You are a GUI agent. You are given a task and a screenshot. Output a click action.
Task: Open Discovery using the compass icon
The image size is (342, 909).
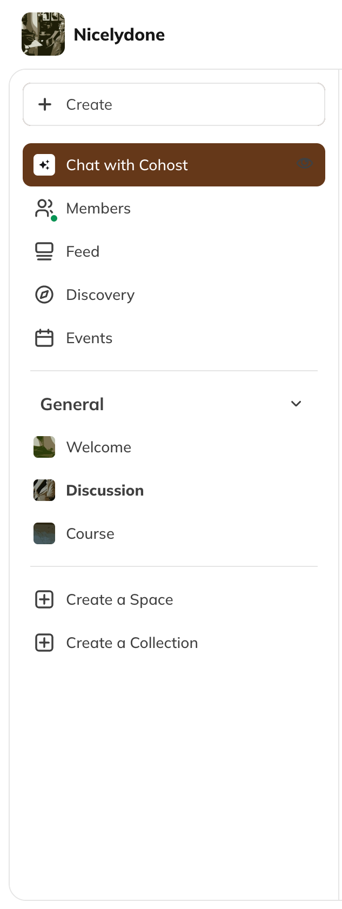44,295
